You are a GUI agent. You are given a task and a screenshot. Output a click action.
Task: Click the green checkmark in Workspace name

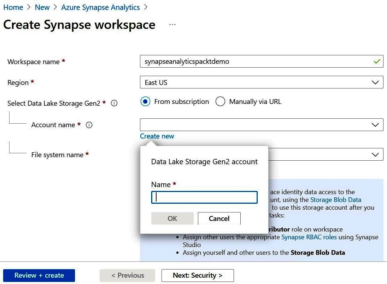(x=377, y=62)
